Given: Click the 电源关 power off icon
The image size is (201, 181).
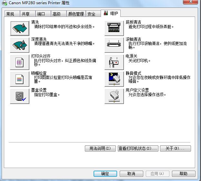Looking at the screenshot, I should [114, 62].
